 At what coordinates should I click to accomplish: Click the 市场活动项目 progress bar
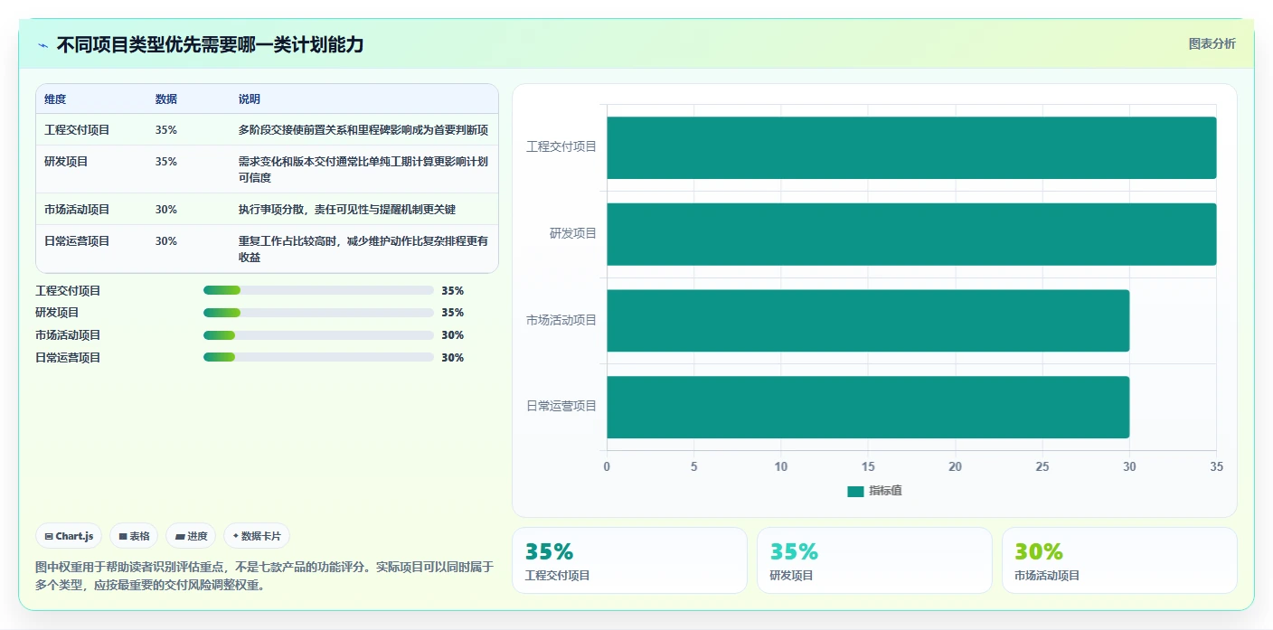coord(318,335)
